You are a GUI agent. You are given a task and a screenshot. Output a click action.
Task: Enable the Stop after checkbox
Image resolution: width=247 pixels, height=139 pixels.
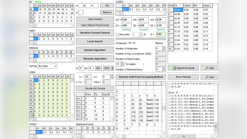[117, 34]
